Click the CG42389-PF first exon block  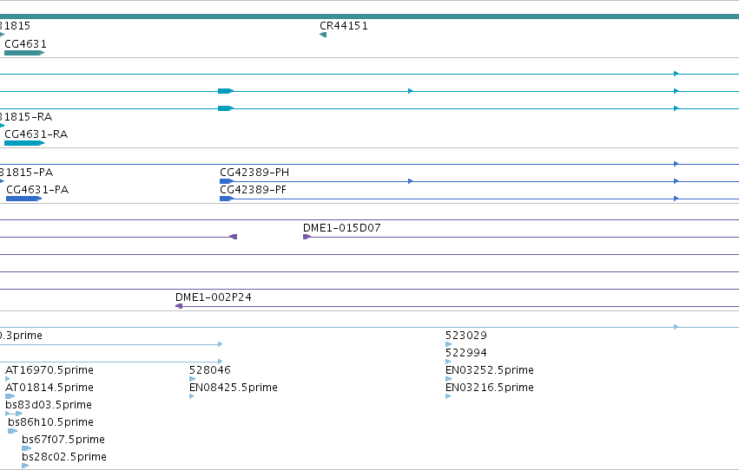[x=227, y=199]
